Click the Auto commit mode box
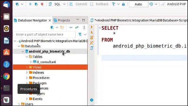The width and height of the screenshot is (188, 106). pyautogui.click(x=138, y=4)
